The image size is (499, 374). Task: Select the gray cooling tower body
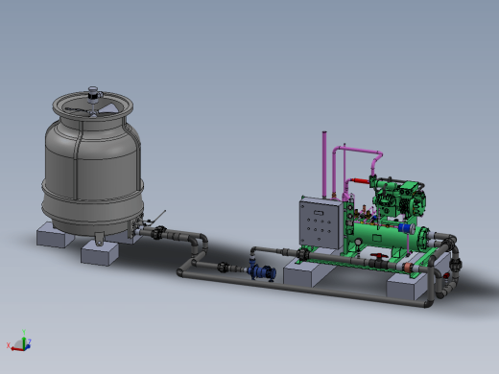(92, 170)
